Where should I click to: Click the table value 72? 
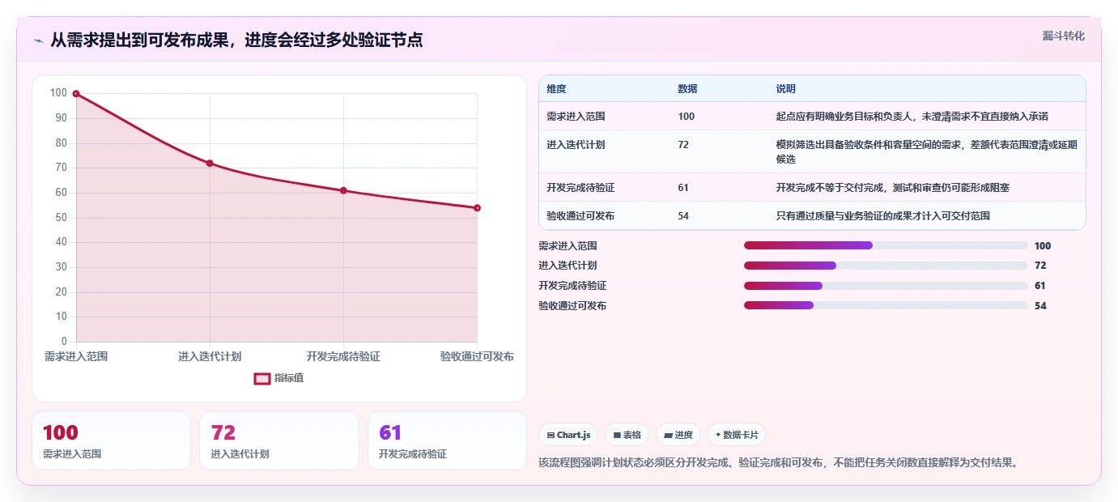click(683, 145)
